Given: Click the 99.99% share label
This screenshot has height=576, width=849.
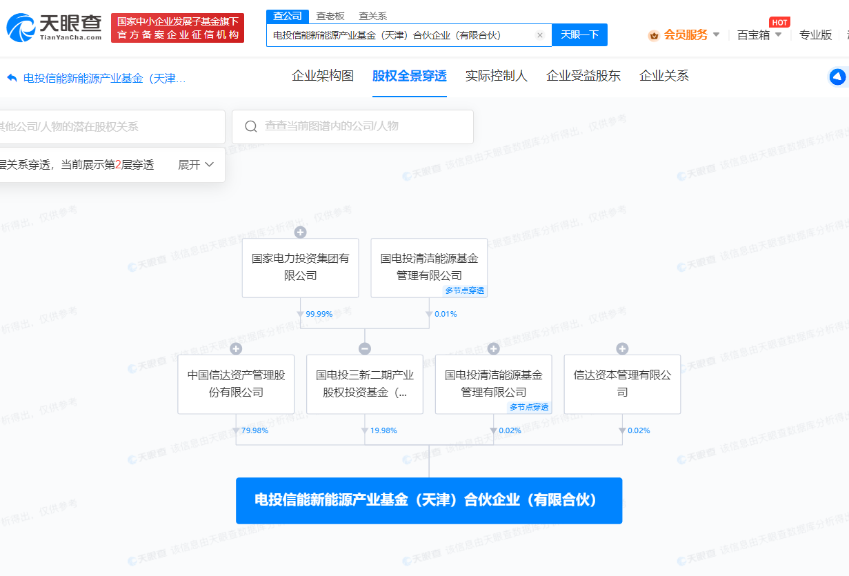Looking at the screenshot, I should [319, 314].
